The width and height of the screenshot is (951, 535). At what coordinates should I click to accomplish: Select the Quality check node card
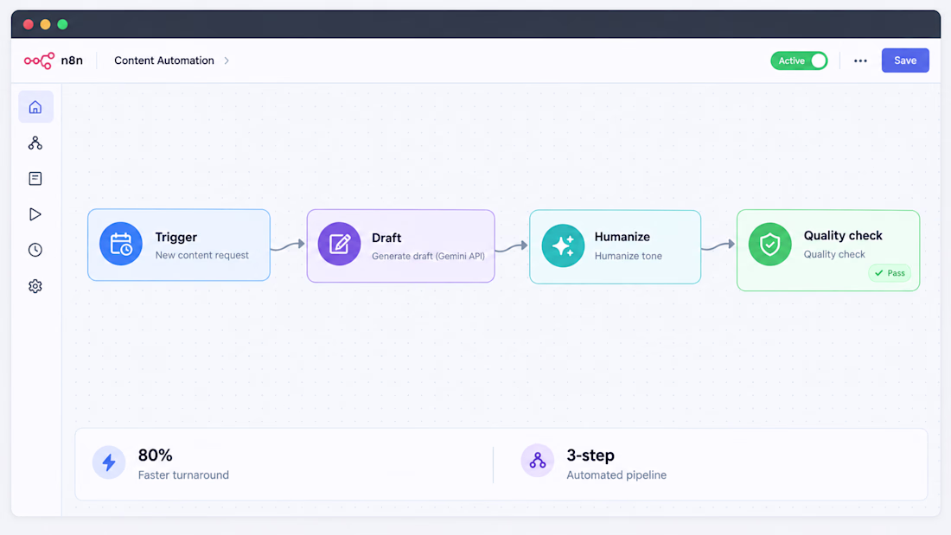coord(828,251)
